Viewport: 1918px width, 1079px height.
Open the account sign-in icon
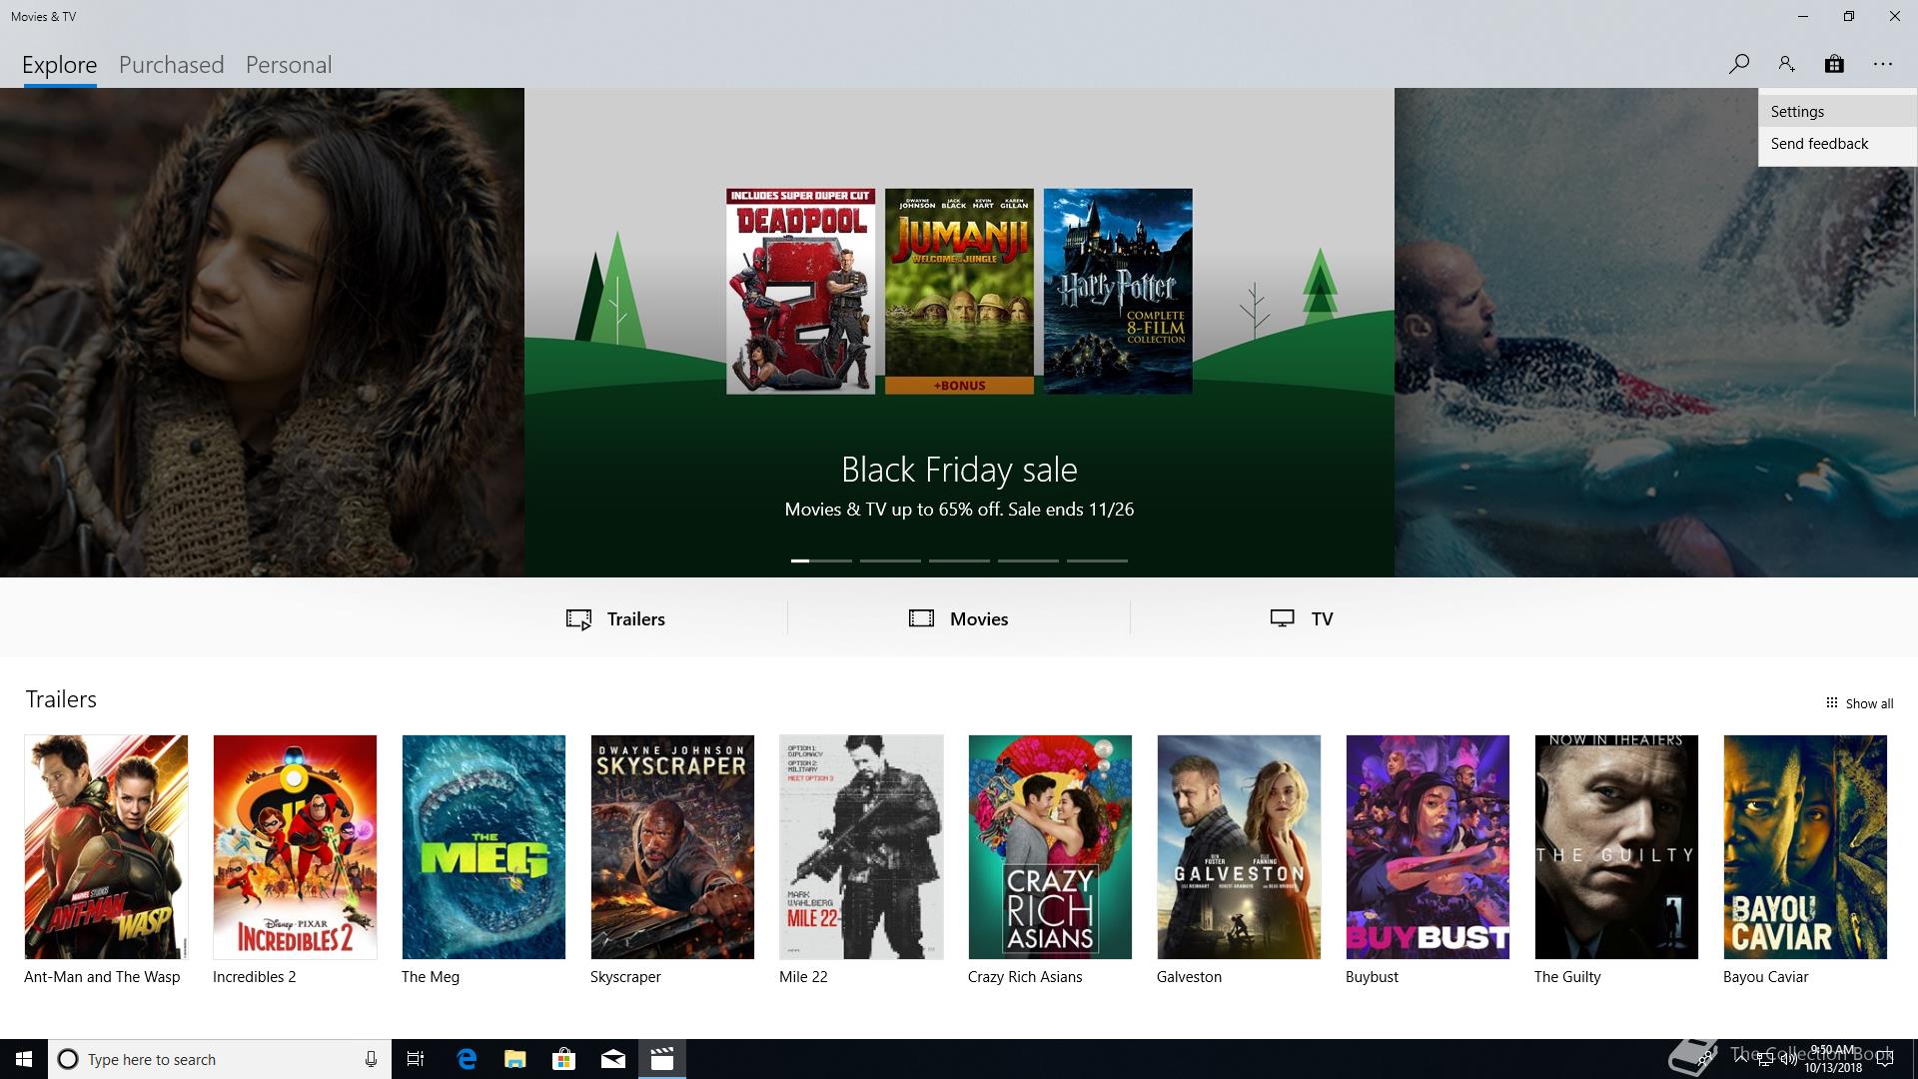[x=1786, y=64]
